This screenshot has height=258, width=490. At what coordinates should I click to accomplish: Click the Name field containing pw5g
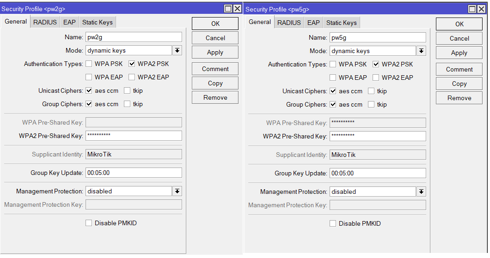point(378,37)
